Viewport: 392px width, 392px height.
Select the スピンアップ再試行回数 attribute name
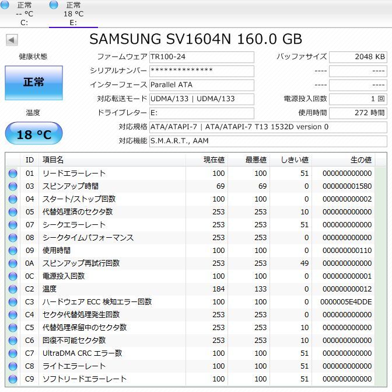81,263
